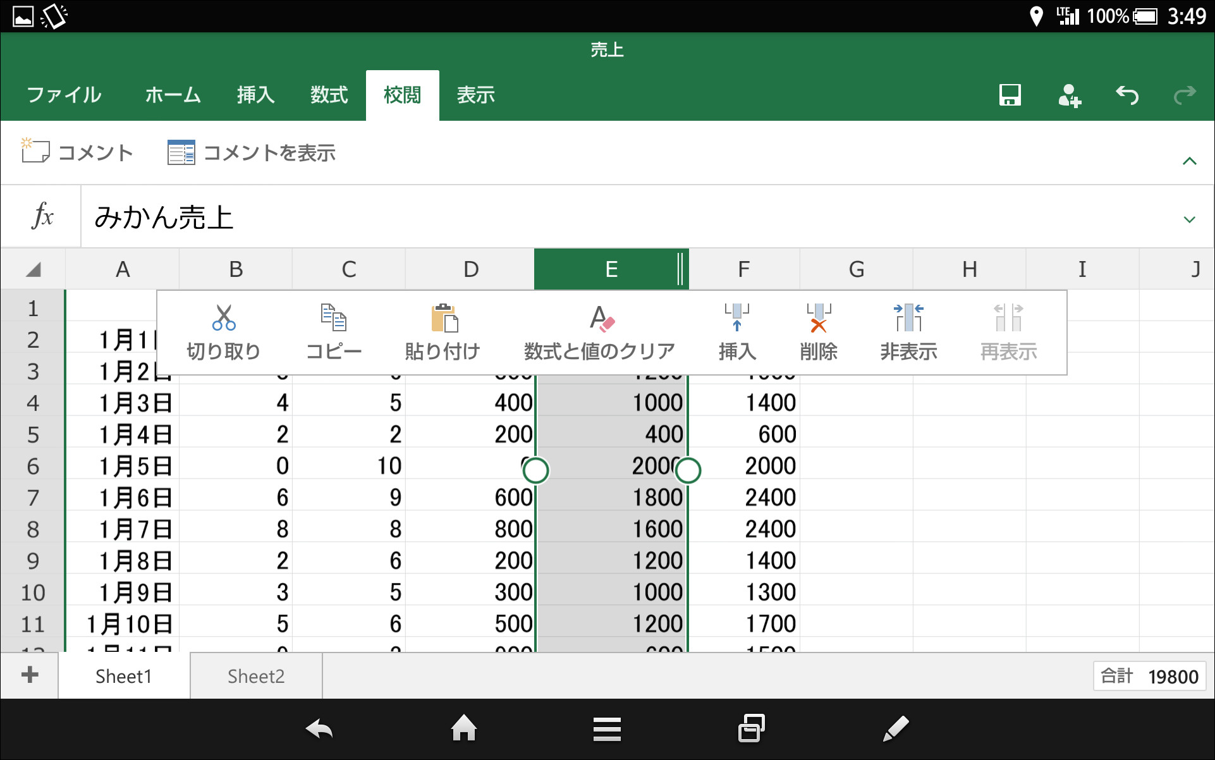Screen dimensions: 1215x760
Task: Open the ファイル menu
Action: tap(63, 95)
